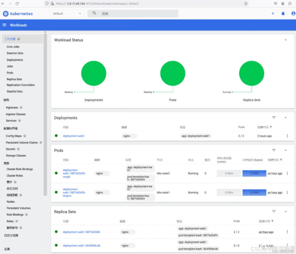The image size is (296, 254).
Task: Go back in browser history
Action: tap(3, 4)
